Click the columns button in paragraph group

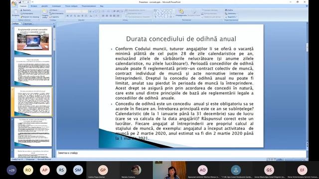click(x=118, y=16)
